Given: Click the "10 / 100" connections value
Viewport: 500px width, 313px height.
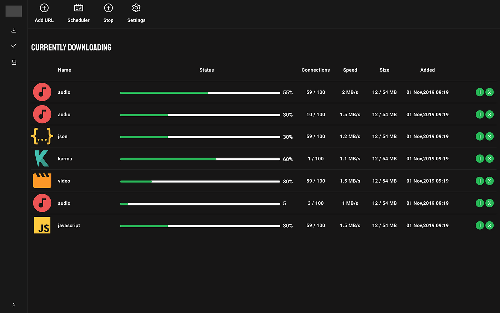Looking at the screenshot, I should [x=316, y=114].
